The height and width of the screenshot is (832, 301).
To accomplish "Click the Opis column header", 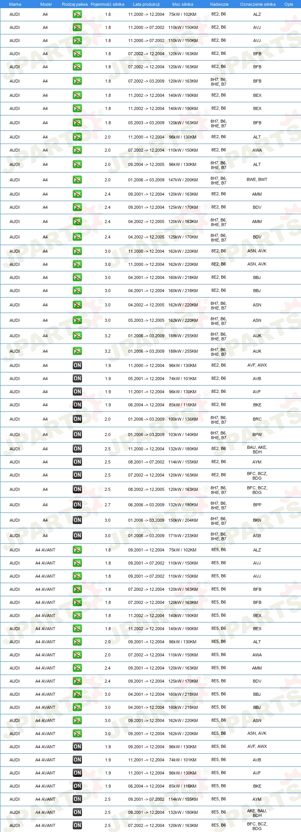I will pyautogui.click(x=289, y=4).
